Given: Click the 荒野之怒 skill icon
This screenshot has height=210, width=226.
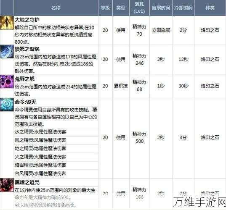Looking at the screenshot, I should (x=7, y=81).
